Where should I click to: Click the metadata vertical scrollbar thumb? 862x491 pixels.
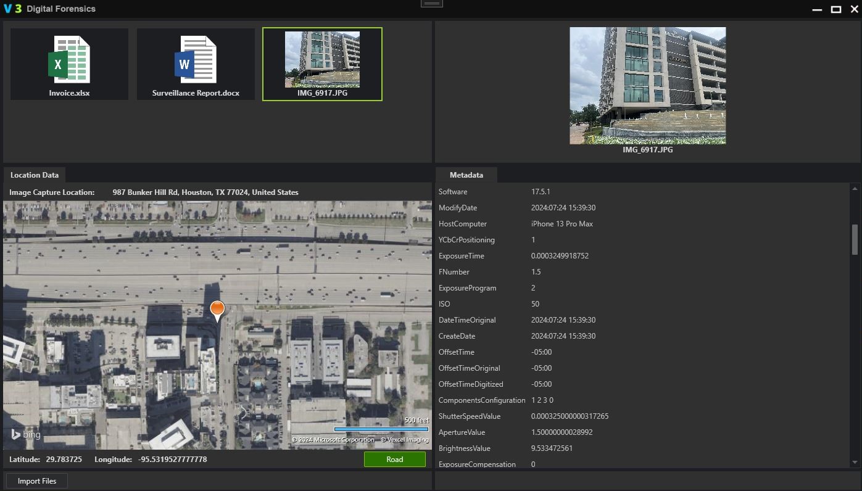[x=855, y=239]
